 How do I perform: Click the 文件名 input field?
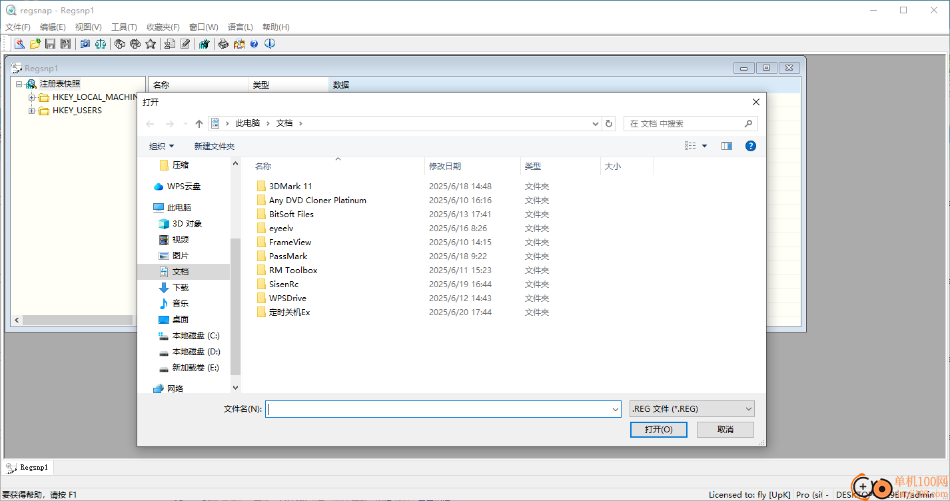pos(438,409)
